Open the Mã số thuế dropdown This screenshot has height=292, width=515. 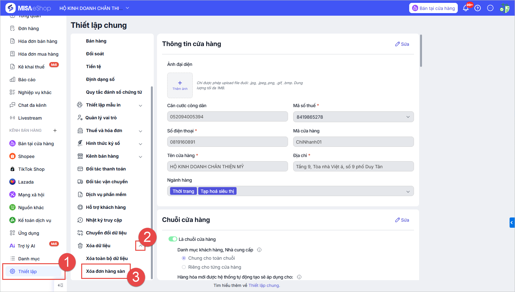point(353,117)
